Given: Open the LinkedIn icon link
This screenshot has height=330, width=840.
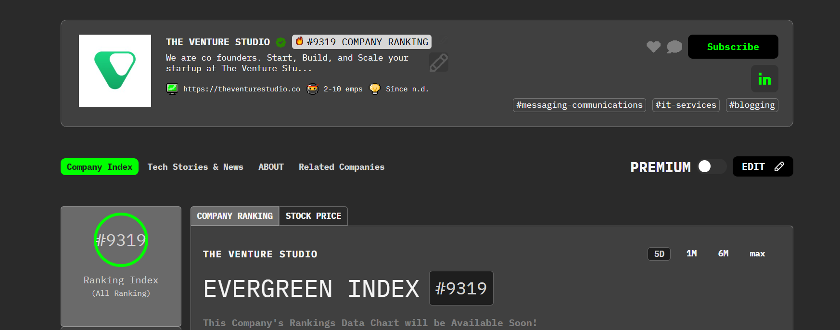Looking at the screenshot, I should click(x=764, y=79).
